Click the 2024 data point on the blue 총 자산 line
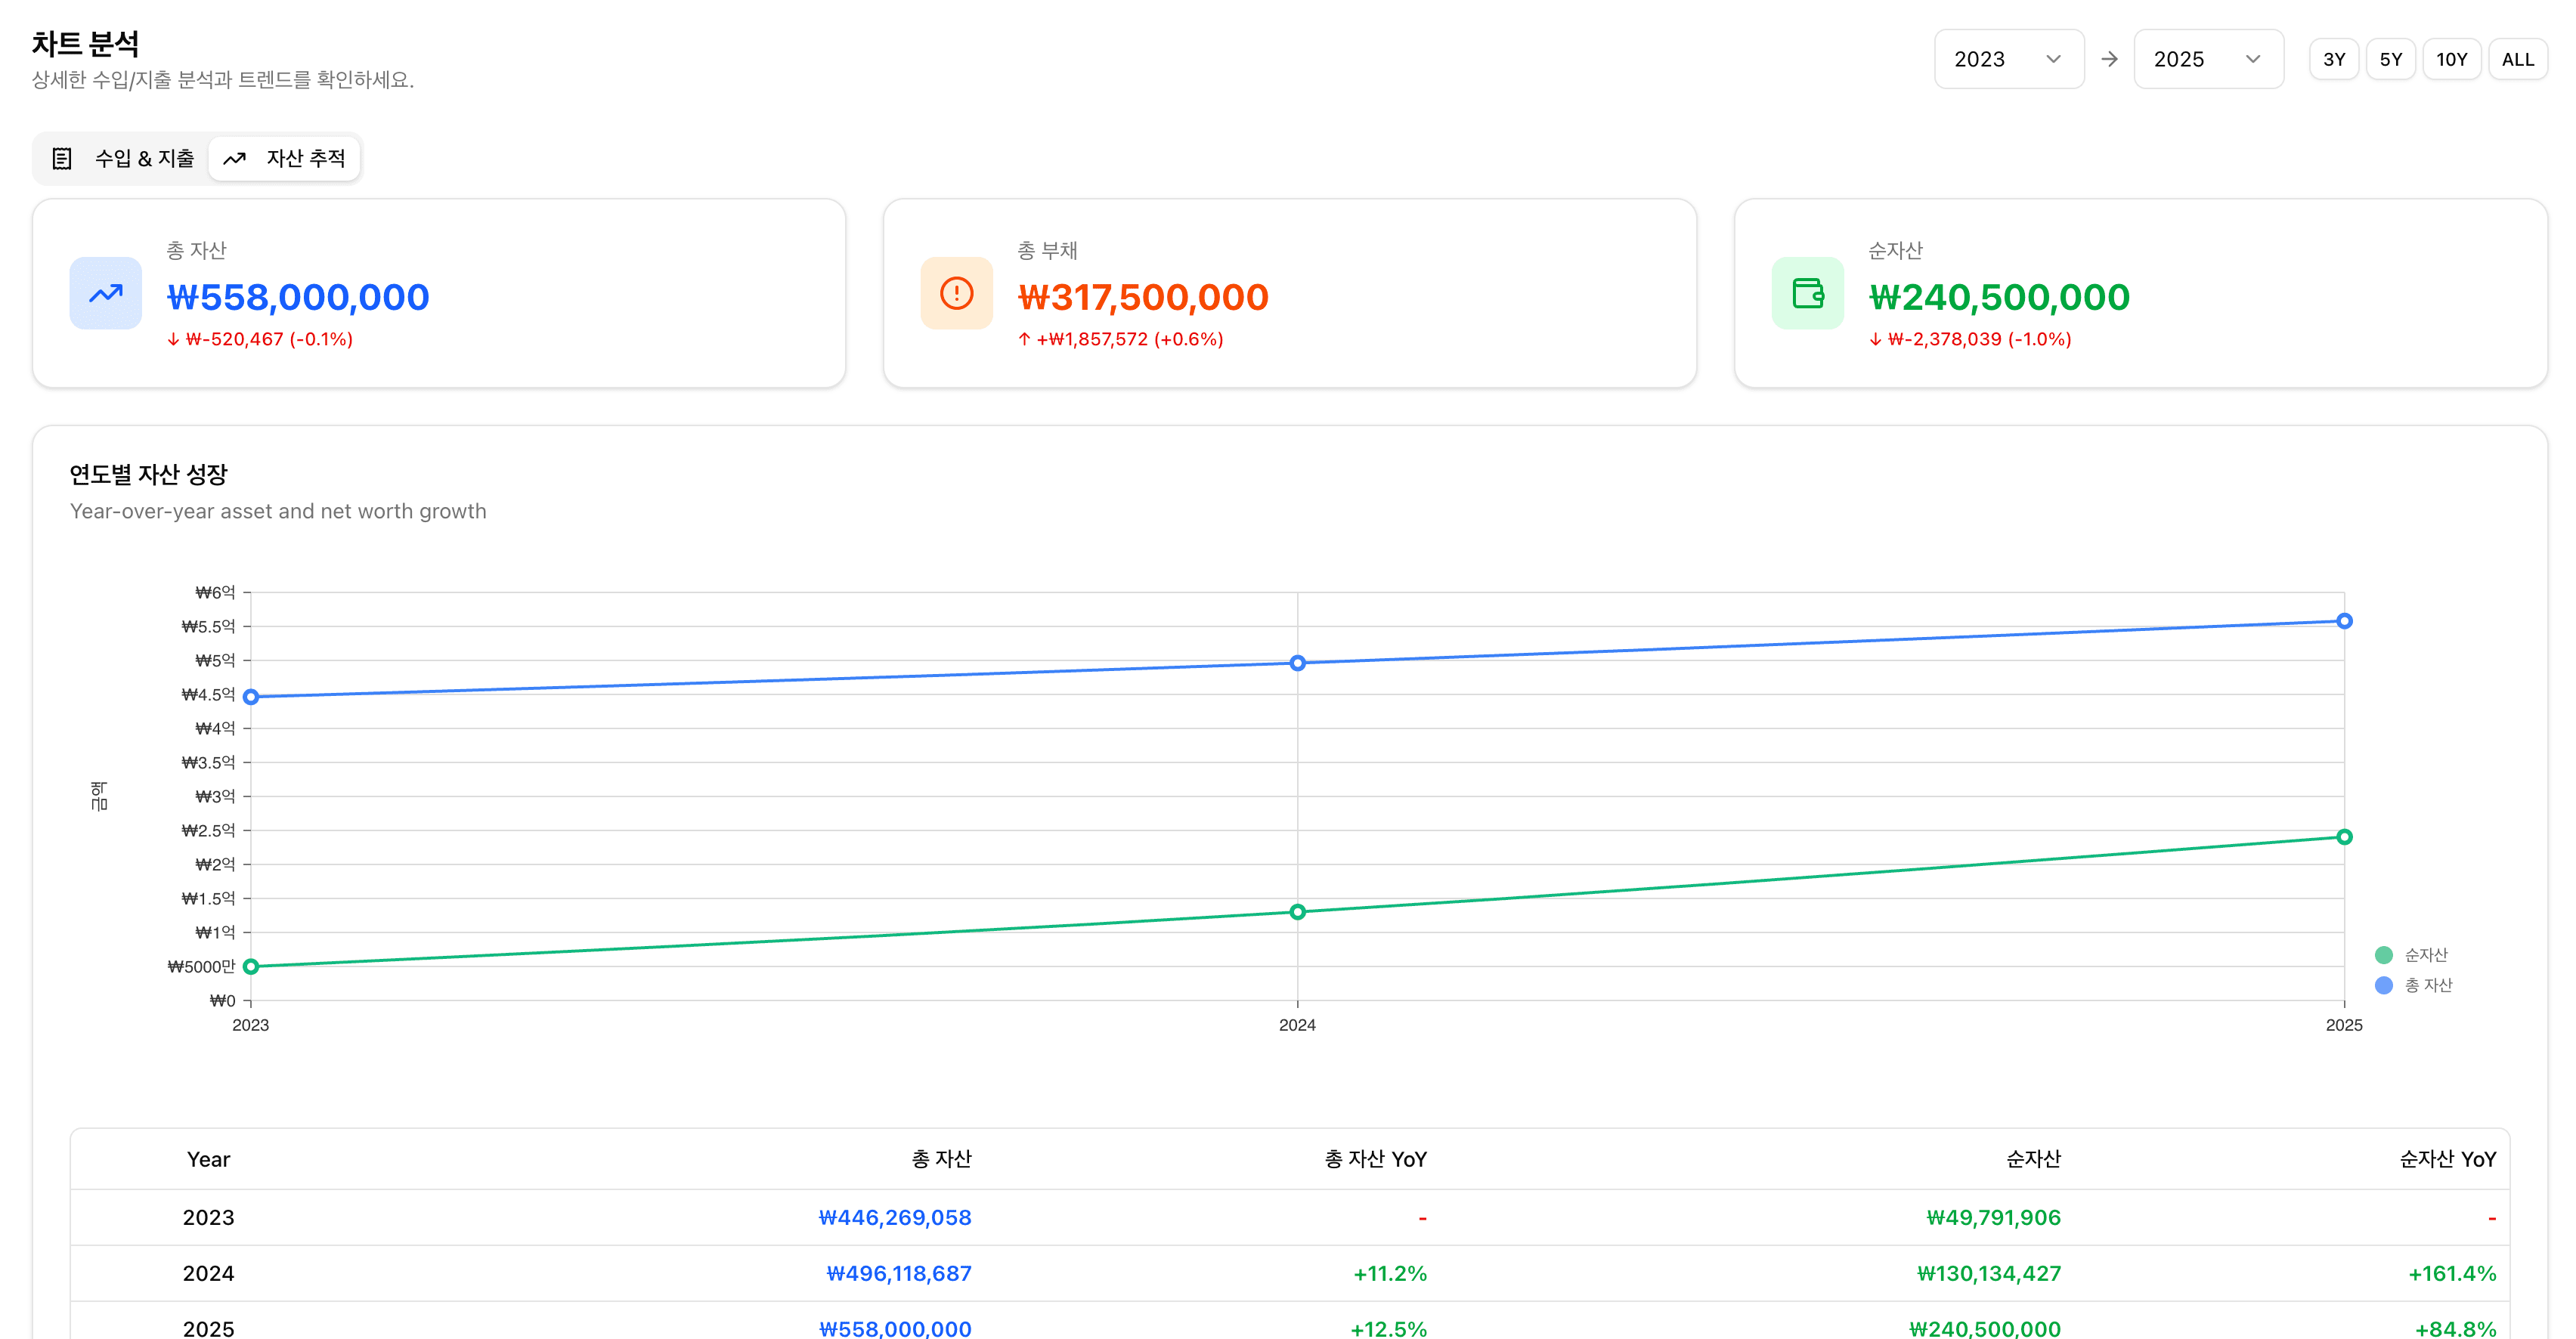 click(x=1297, y=663)
